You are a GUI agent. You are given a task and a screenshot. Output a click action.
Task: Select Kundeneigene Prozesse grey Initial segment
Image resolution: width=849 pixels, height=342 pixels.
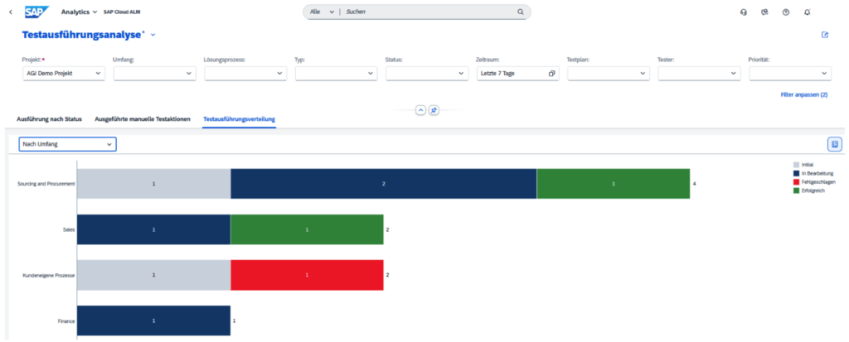153,275
